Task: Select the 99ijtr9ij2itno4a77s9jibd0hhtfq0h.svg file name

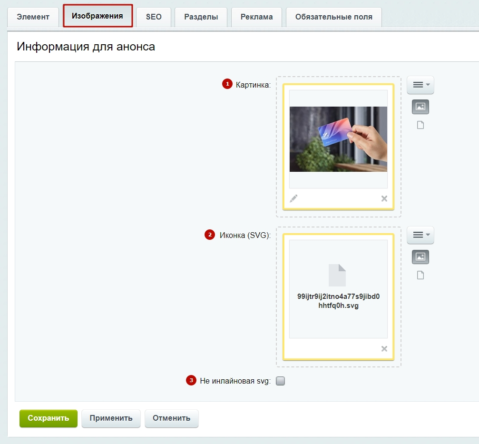Action: pos(338,301)
